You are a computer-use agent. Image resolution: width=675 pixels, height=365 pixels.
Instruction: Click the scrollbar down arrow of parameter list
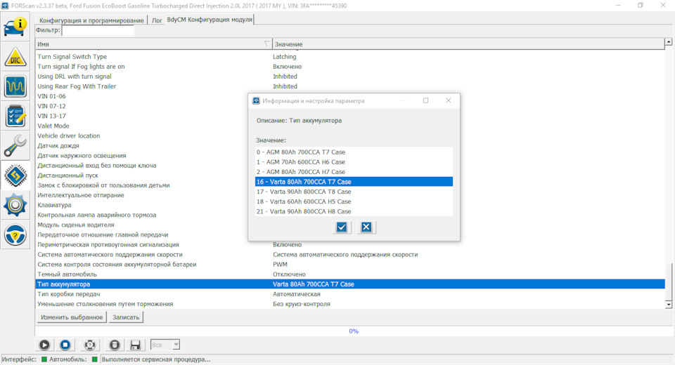point(669,305)
